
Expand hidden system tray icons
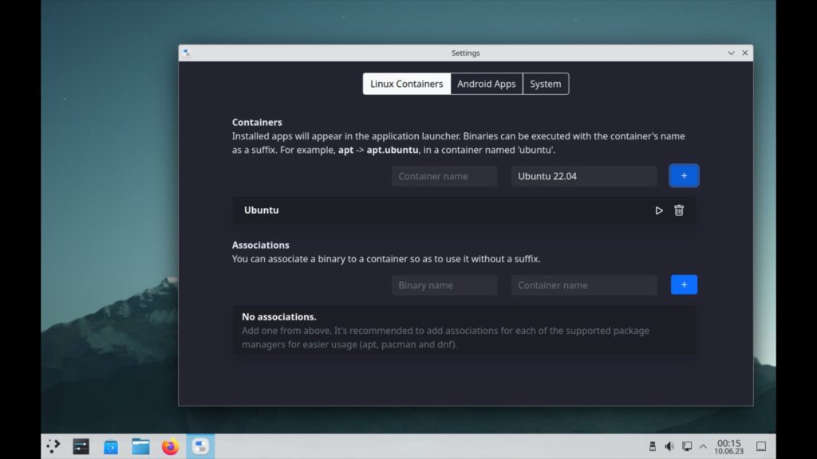tap(703, 446)
